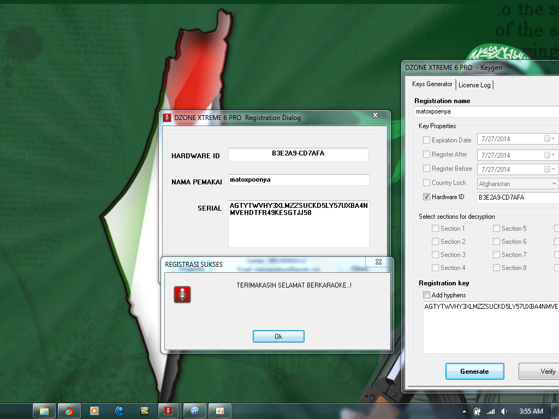This screenshot has height=419, width=559.
Task: Open the power plug tray icon
Action: [477, 411]
